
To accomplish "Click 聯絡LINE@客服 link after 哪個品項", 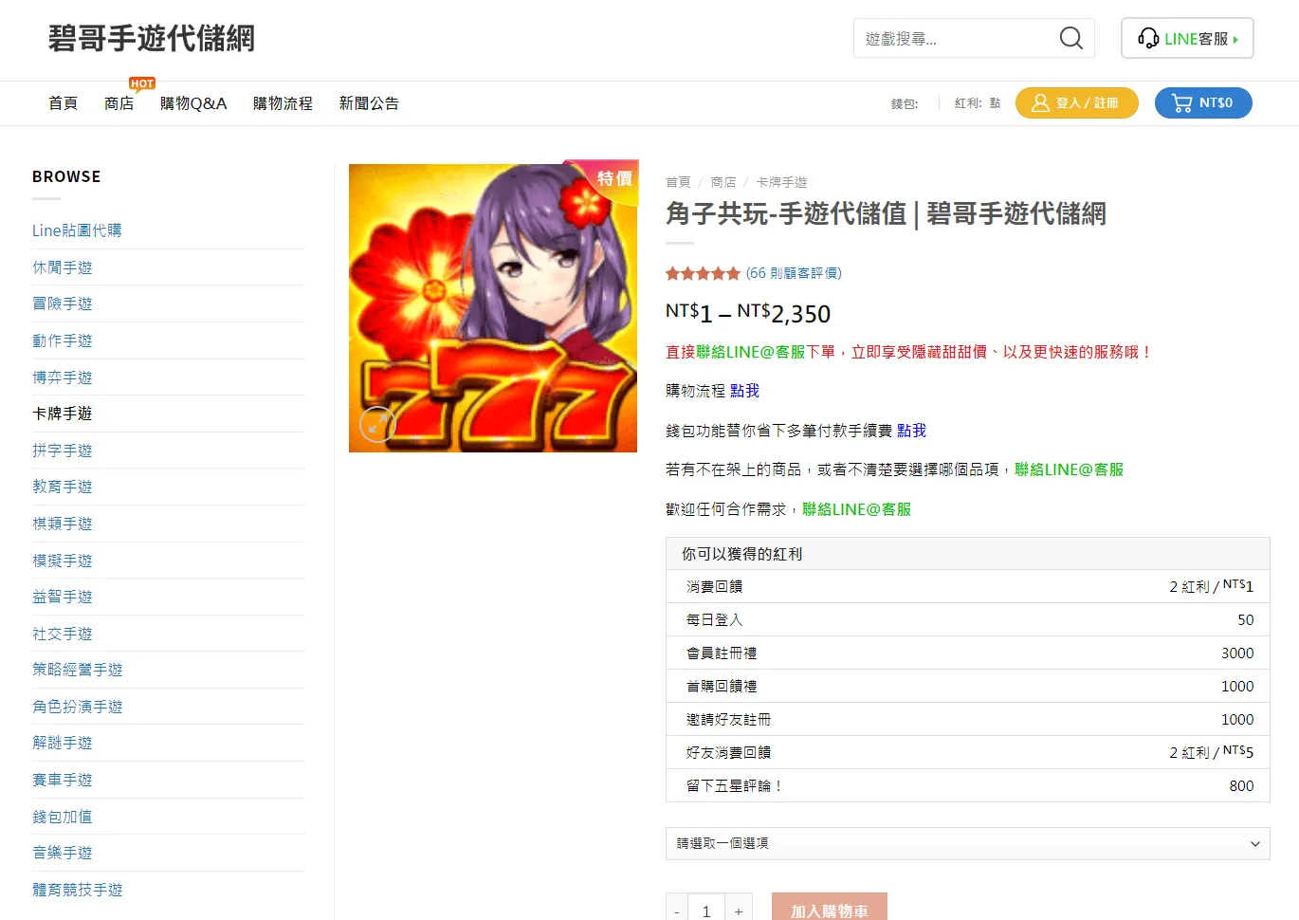I will click(1069, 469).
